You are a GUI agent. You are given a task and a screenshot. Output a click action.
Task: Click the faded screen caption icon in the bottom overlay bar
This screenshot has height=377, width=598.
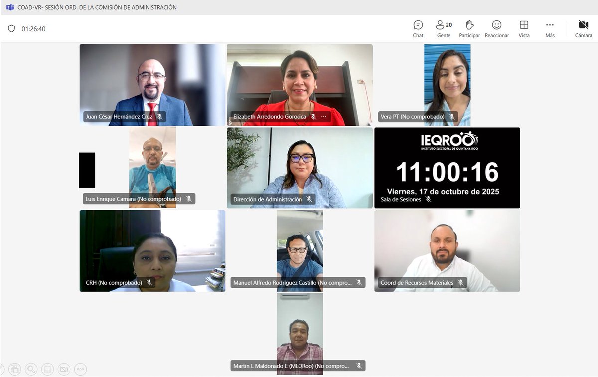(47, 369)
